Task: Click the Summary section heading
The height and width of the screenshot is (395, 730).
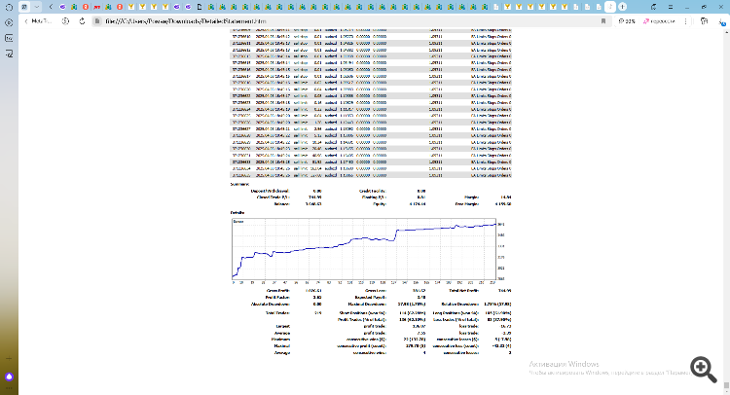Action: pyautogui.click(x=239, y=184)
